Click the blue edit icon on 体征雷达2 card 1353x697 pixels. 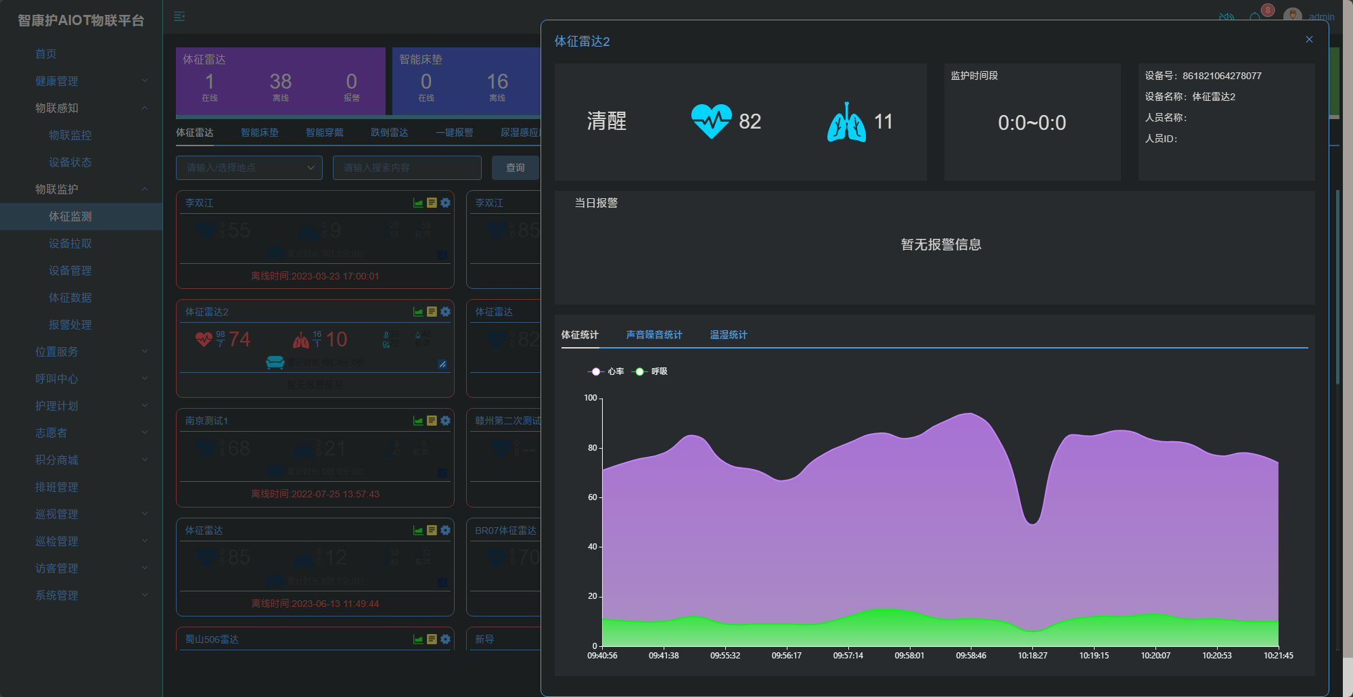(442, 364)
